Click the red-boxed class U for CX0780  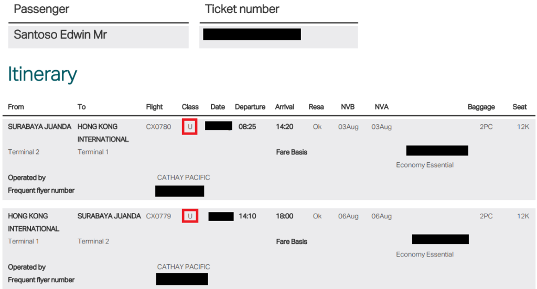tap(190, 127)
